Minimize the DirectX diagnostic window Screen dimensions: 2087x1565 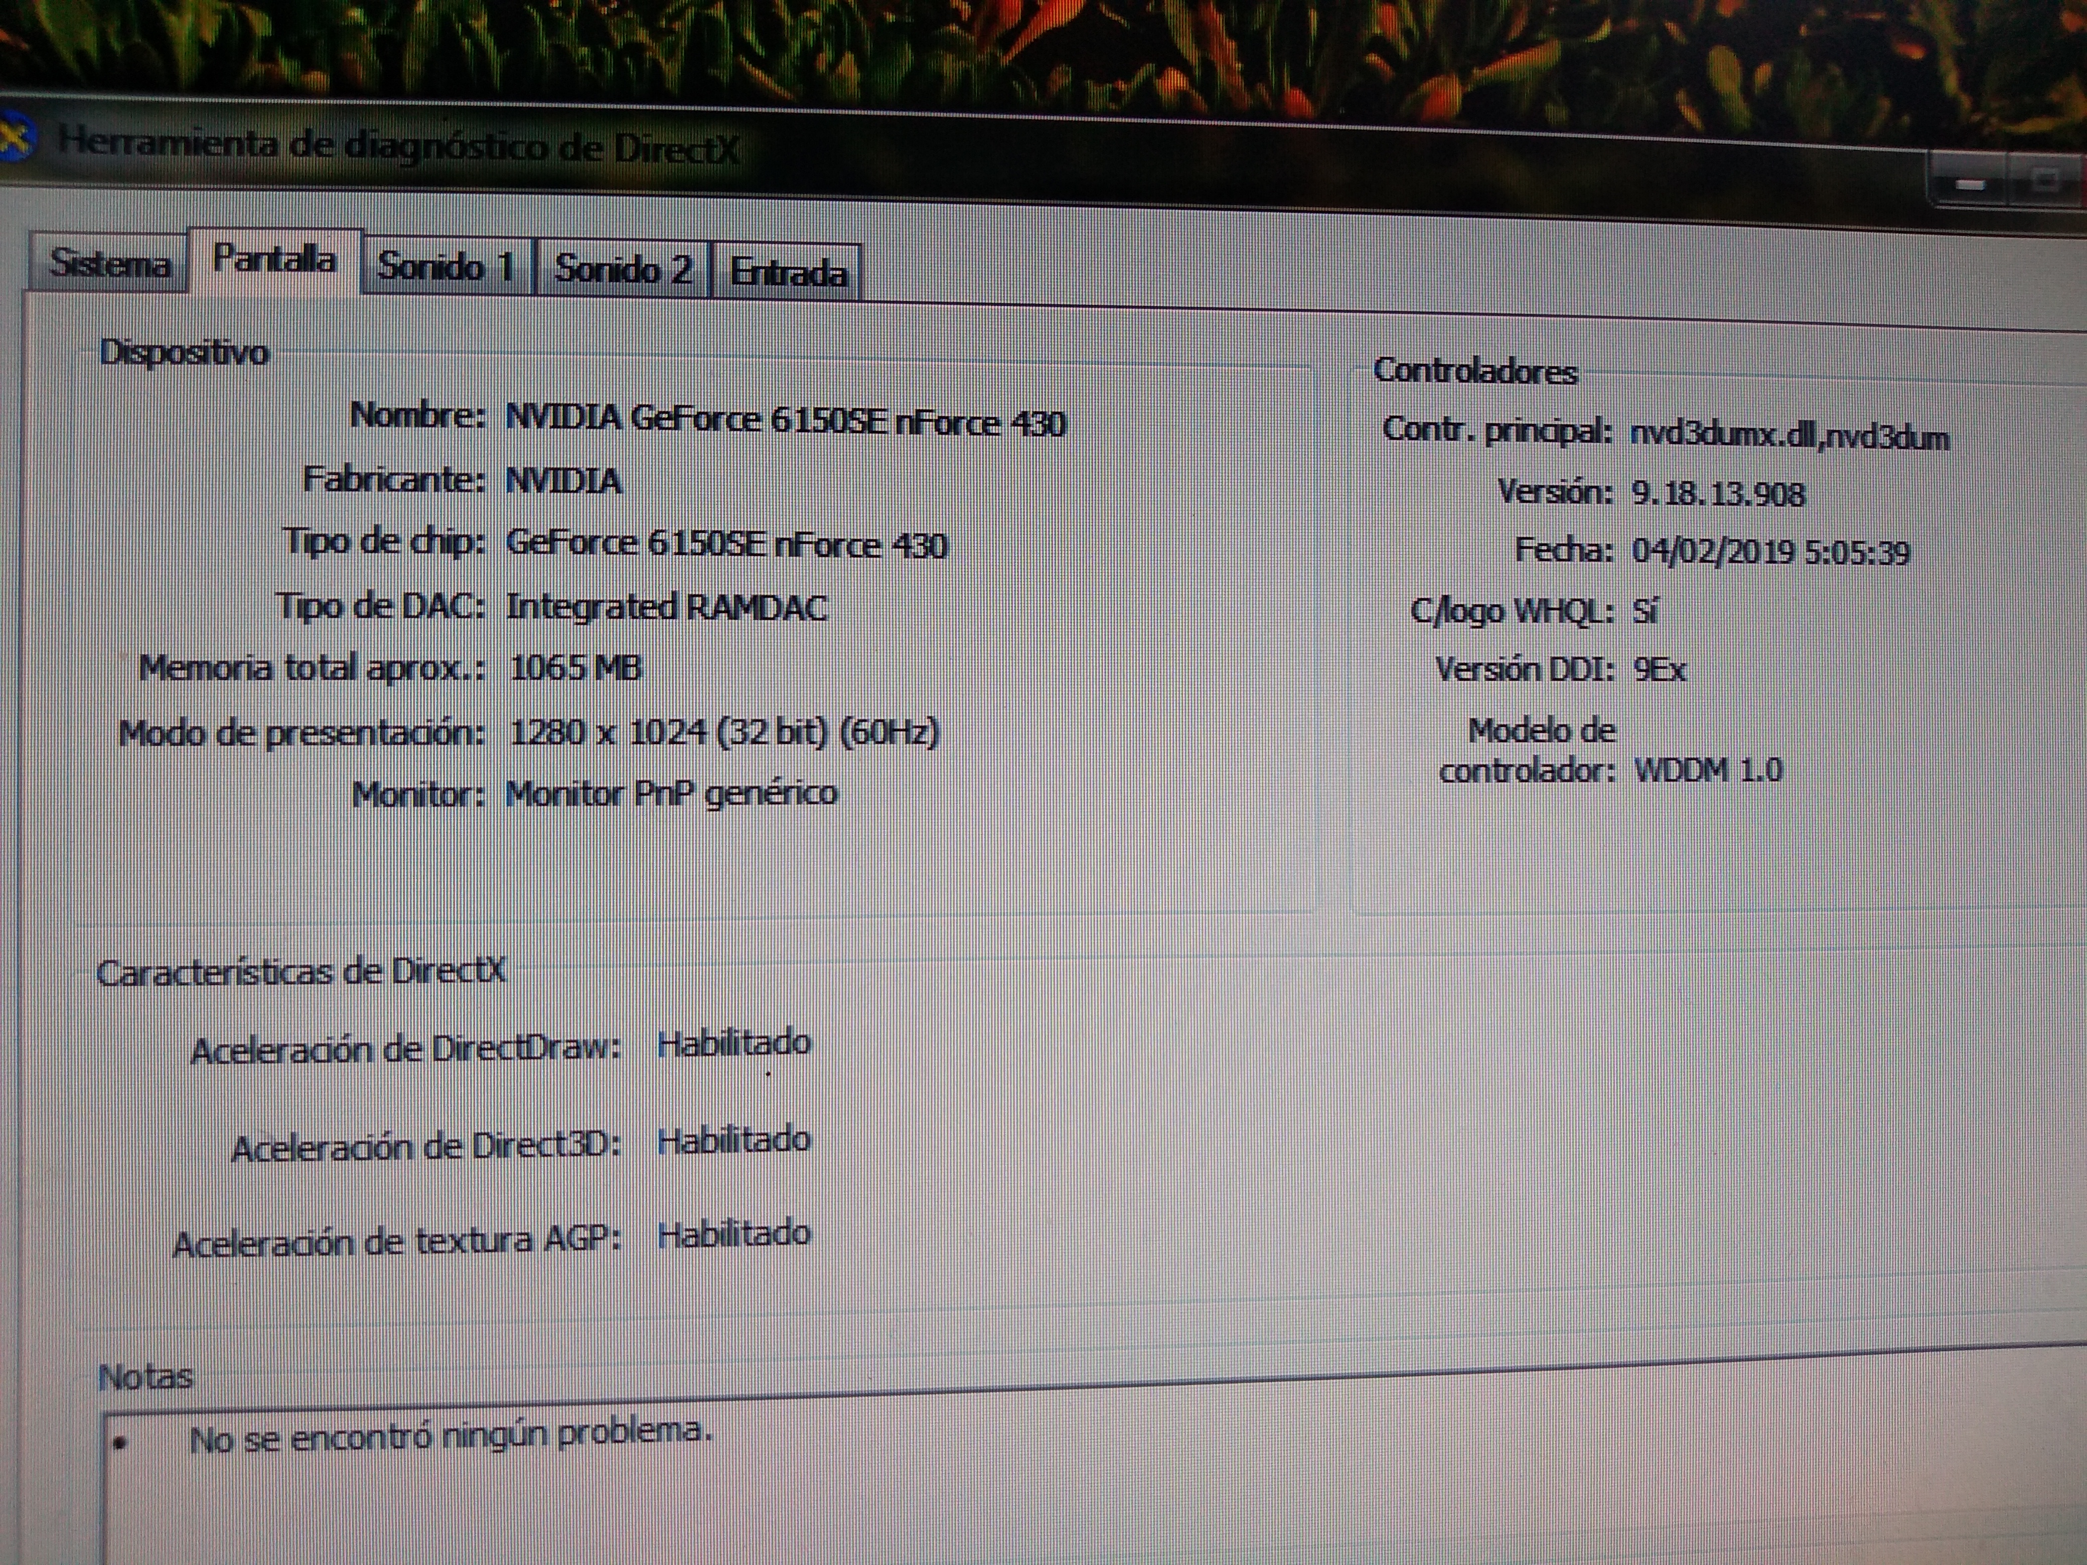[1968, 184]
